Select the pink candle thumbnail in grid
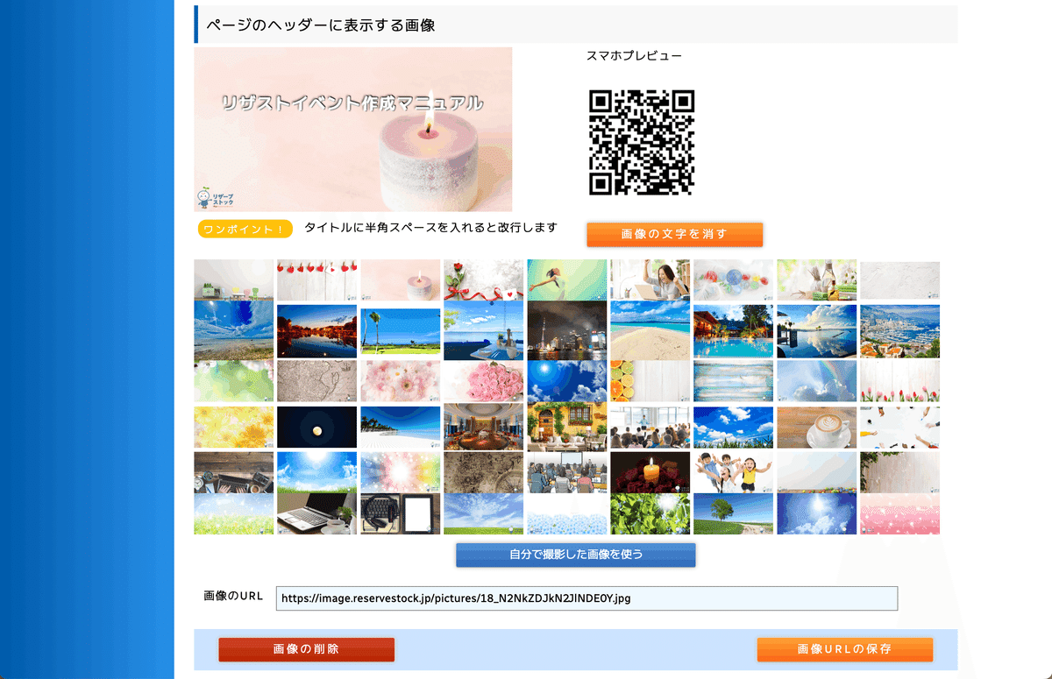 tap(400, 279)
